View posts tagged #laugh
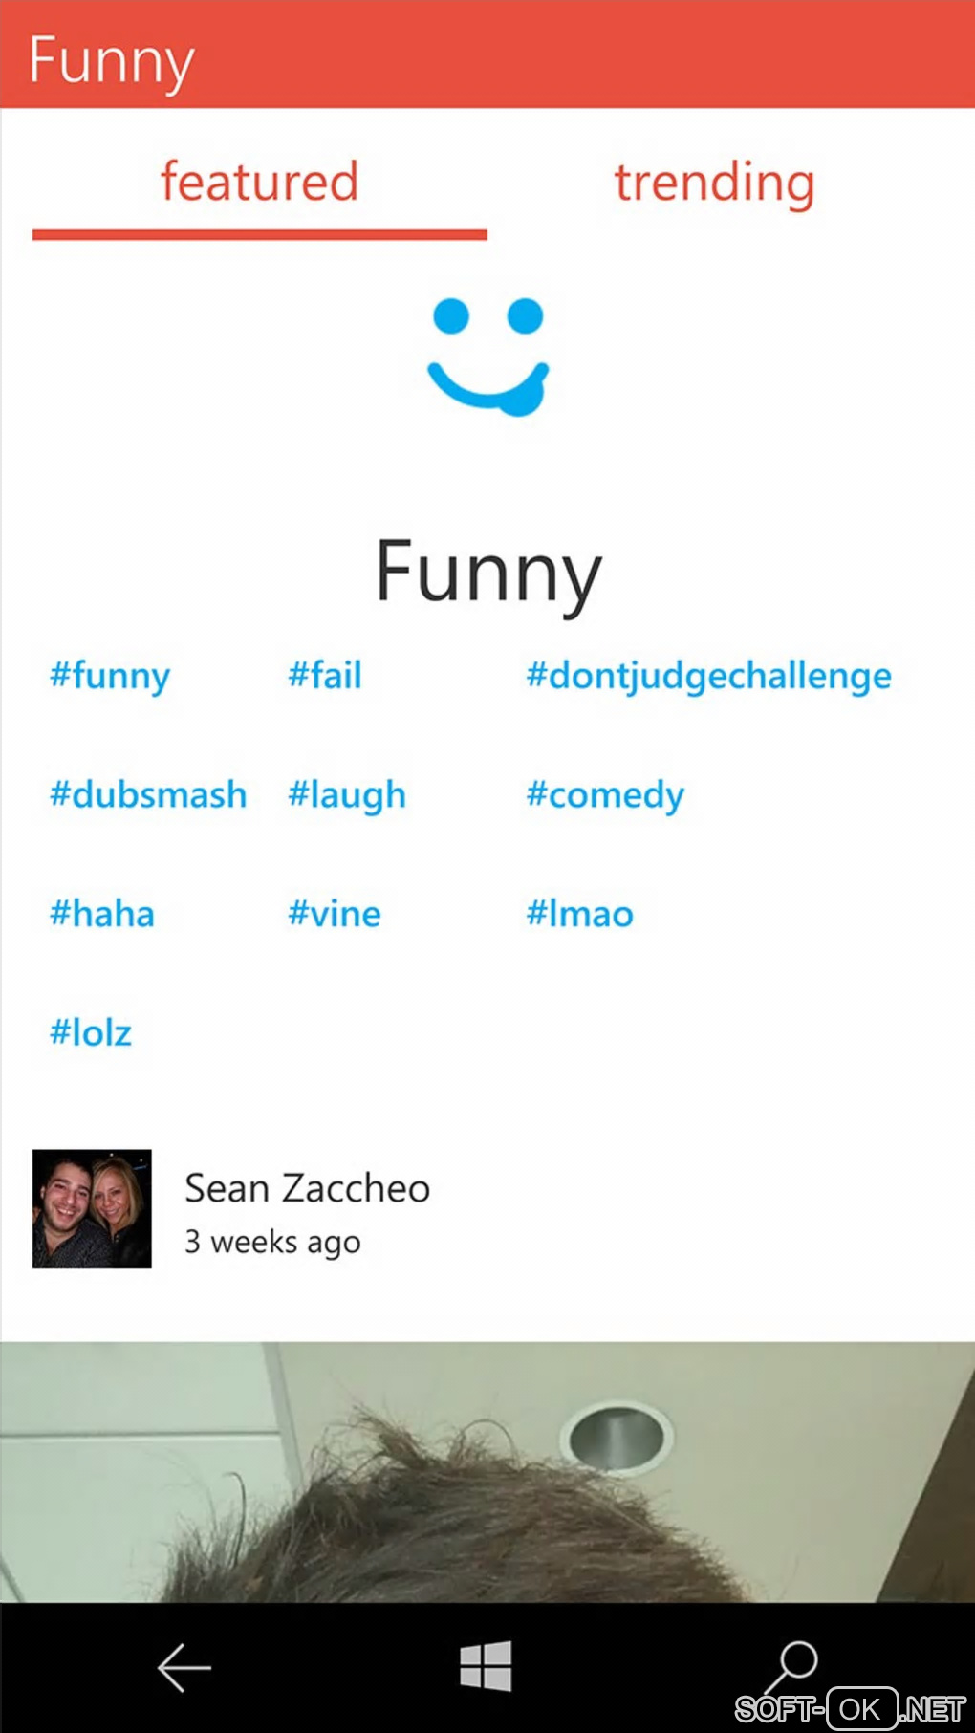Screen dimensions: 975x1733 pos(347,795)
